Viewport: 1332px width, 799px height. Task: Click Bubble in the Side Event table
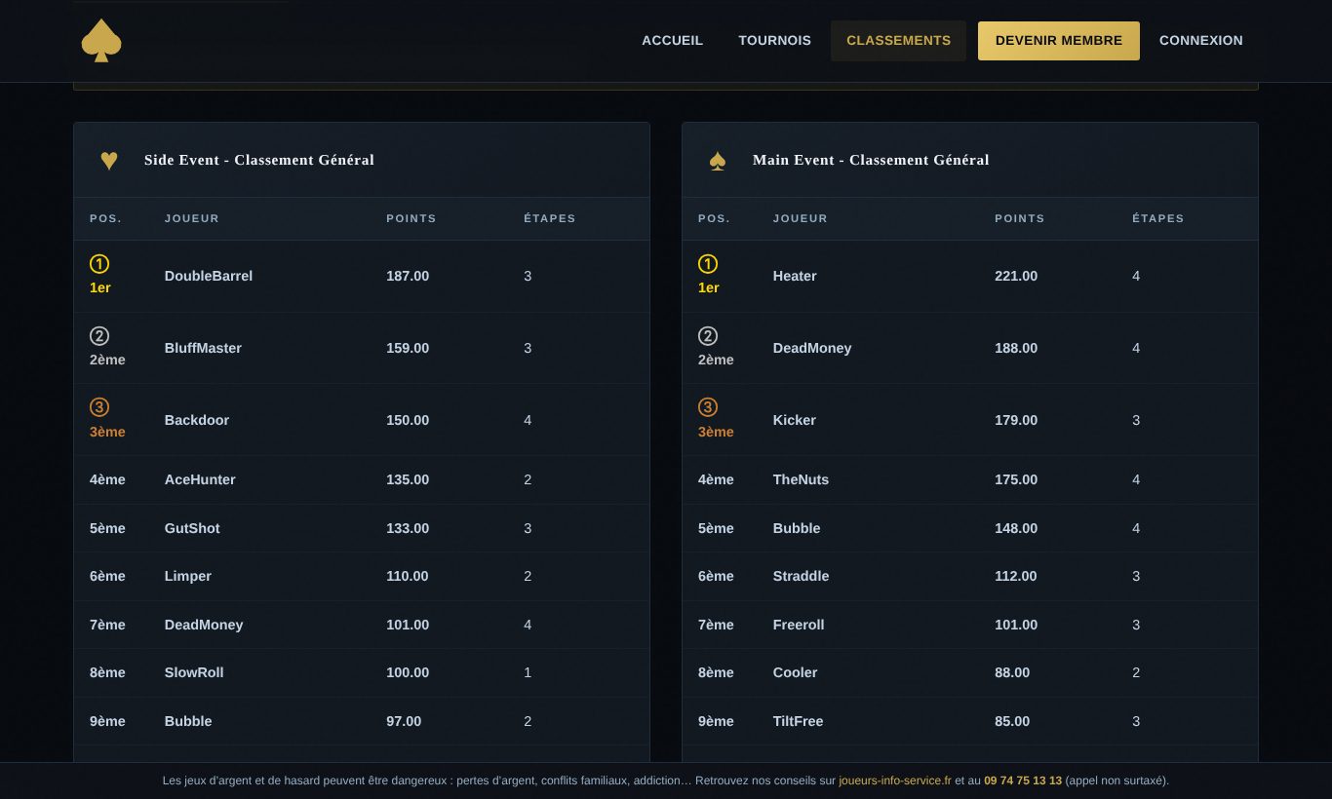[x=188, y=721]
